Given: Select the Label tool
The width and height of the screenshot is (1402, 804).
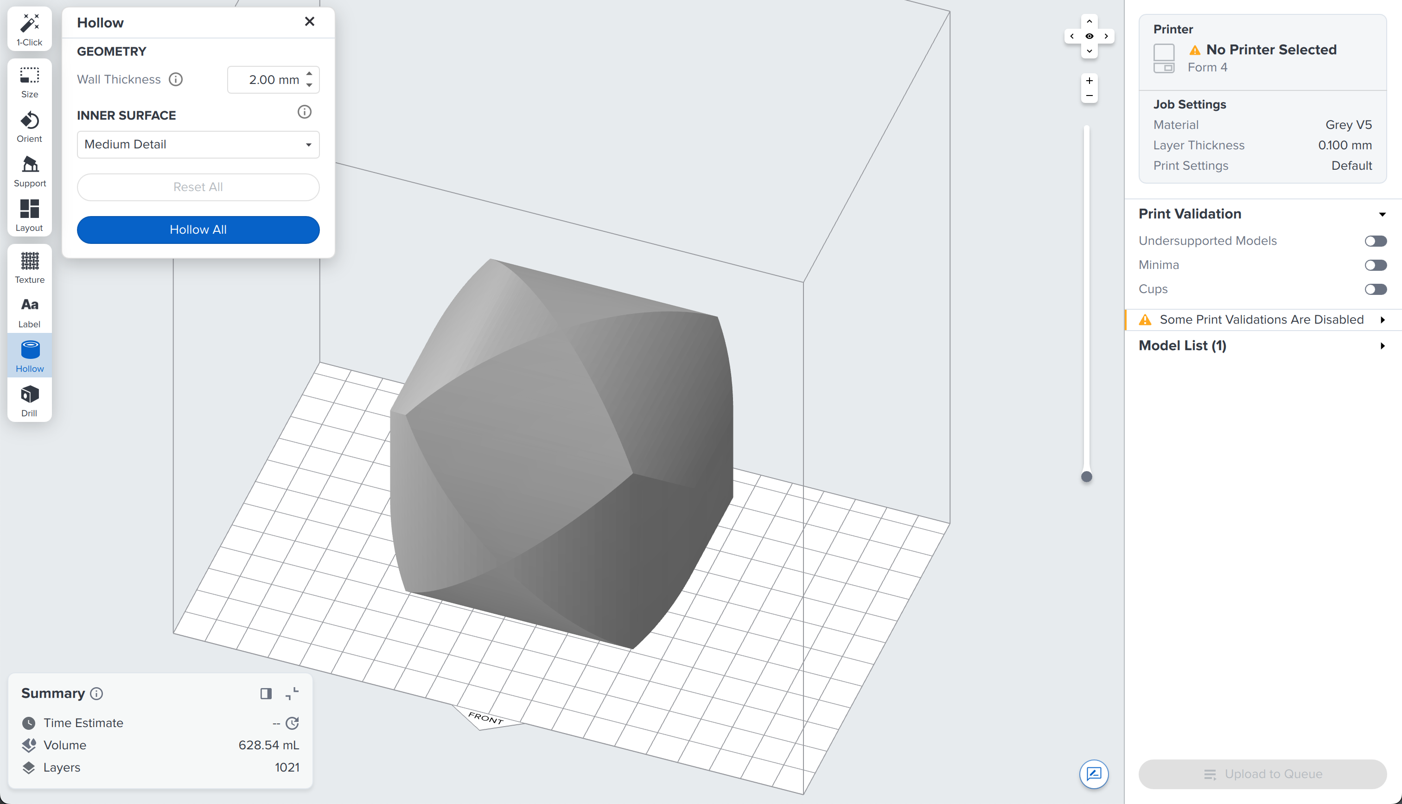Looking at the screenshot, I should tap(29, 311).
